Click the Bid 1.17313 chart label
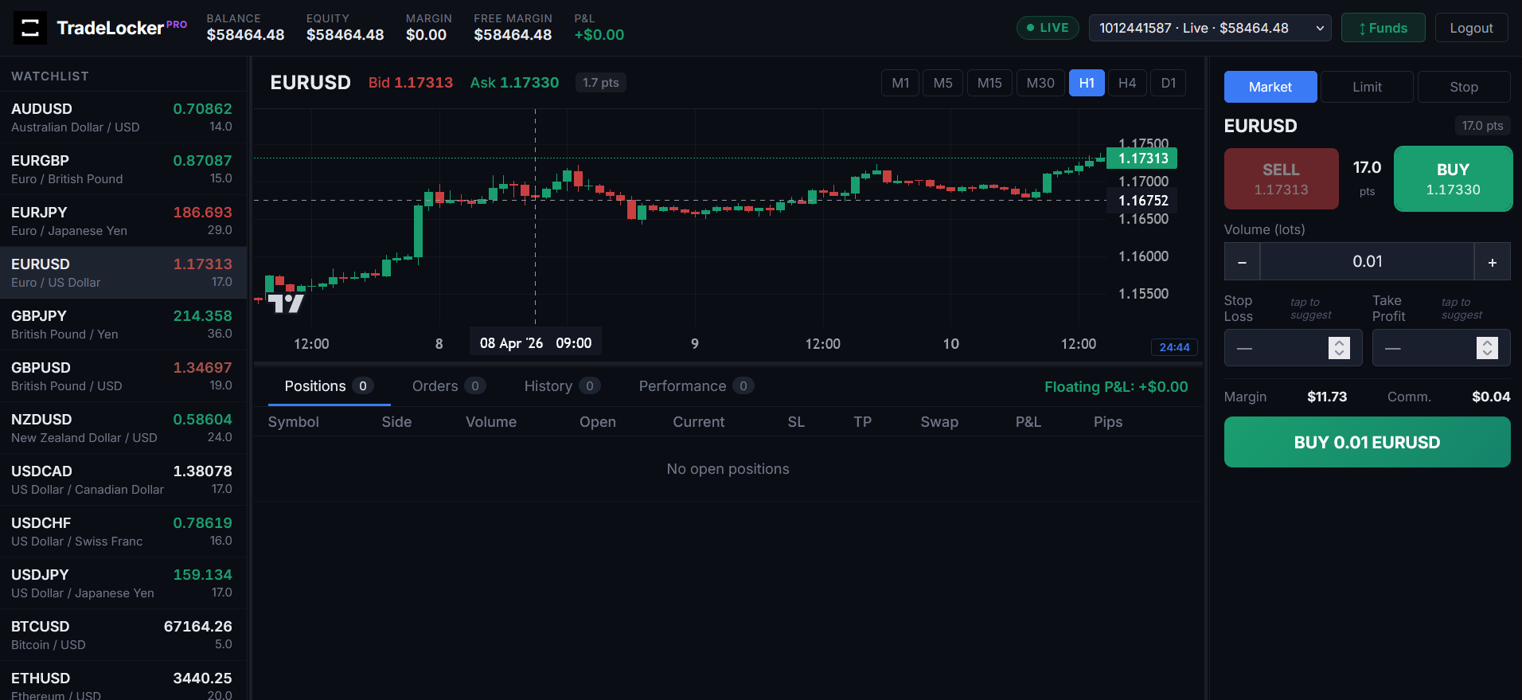Screen dimensions: 1522x700 (411, 83)
